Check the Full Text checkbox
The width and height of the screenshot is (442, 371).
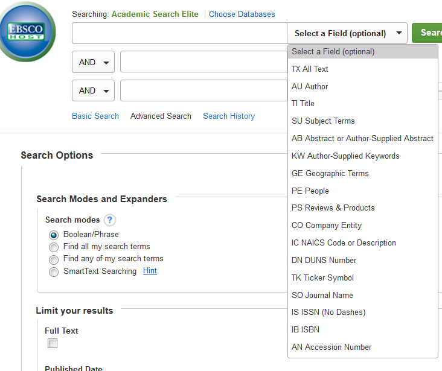(x=53, y=343)
